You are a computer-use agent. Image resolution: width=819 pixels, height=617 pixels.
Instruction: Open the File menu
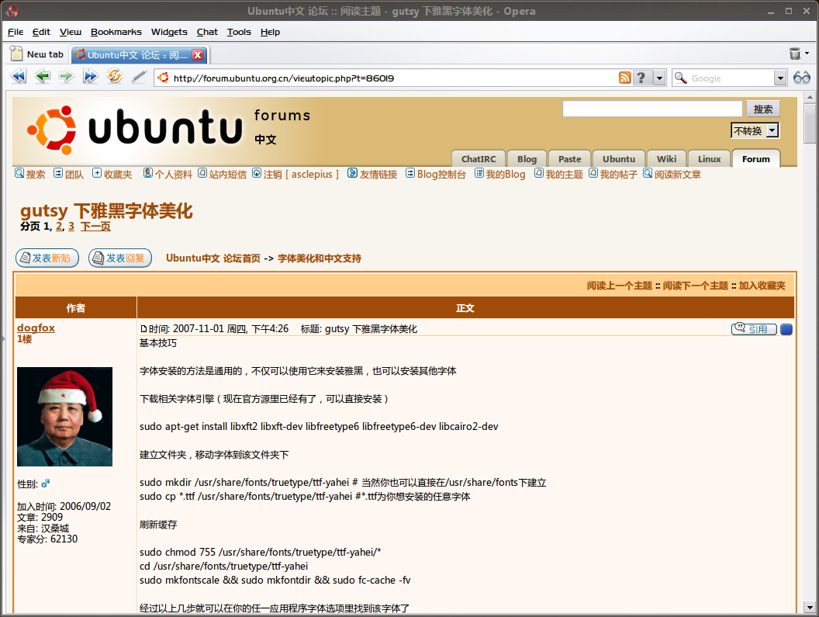16,32
